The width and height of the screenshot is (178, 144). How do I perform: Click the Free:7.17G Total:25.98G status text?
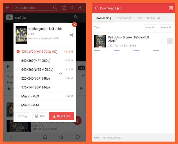pyautogui.click(x=107, y=138)
